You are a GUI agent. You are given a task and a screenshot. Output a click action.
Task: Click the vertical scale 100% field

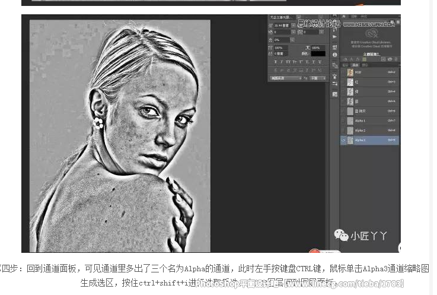pos(281,48)
